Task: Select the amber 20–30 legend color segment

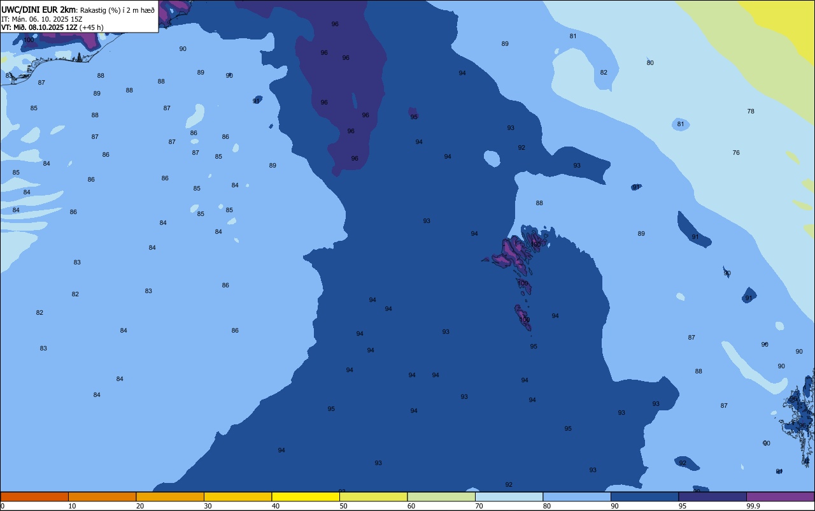Action: pos(170,496)
